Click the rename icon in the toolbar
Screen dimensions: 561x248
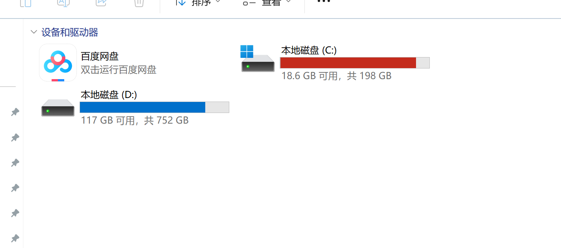(63, 3)
